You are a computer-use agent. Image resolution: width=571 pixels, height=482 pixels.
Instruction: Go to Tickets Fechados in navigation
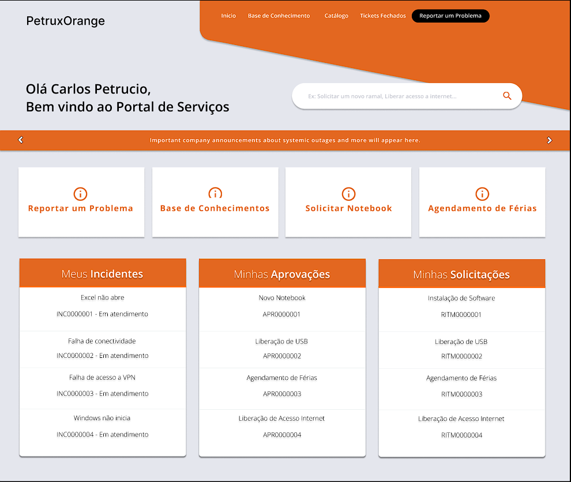point(383,16)
